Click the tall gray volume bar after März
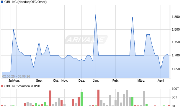 coord(144,99)
